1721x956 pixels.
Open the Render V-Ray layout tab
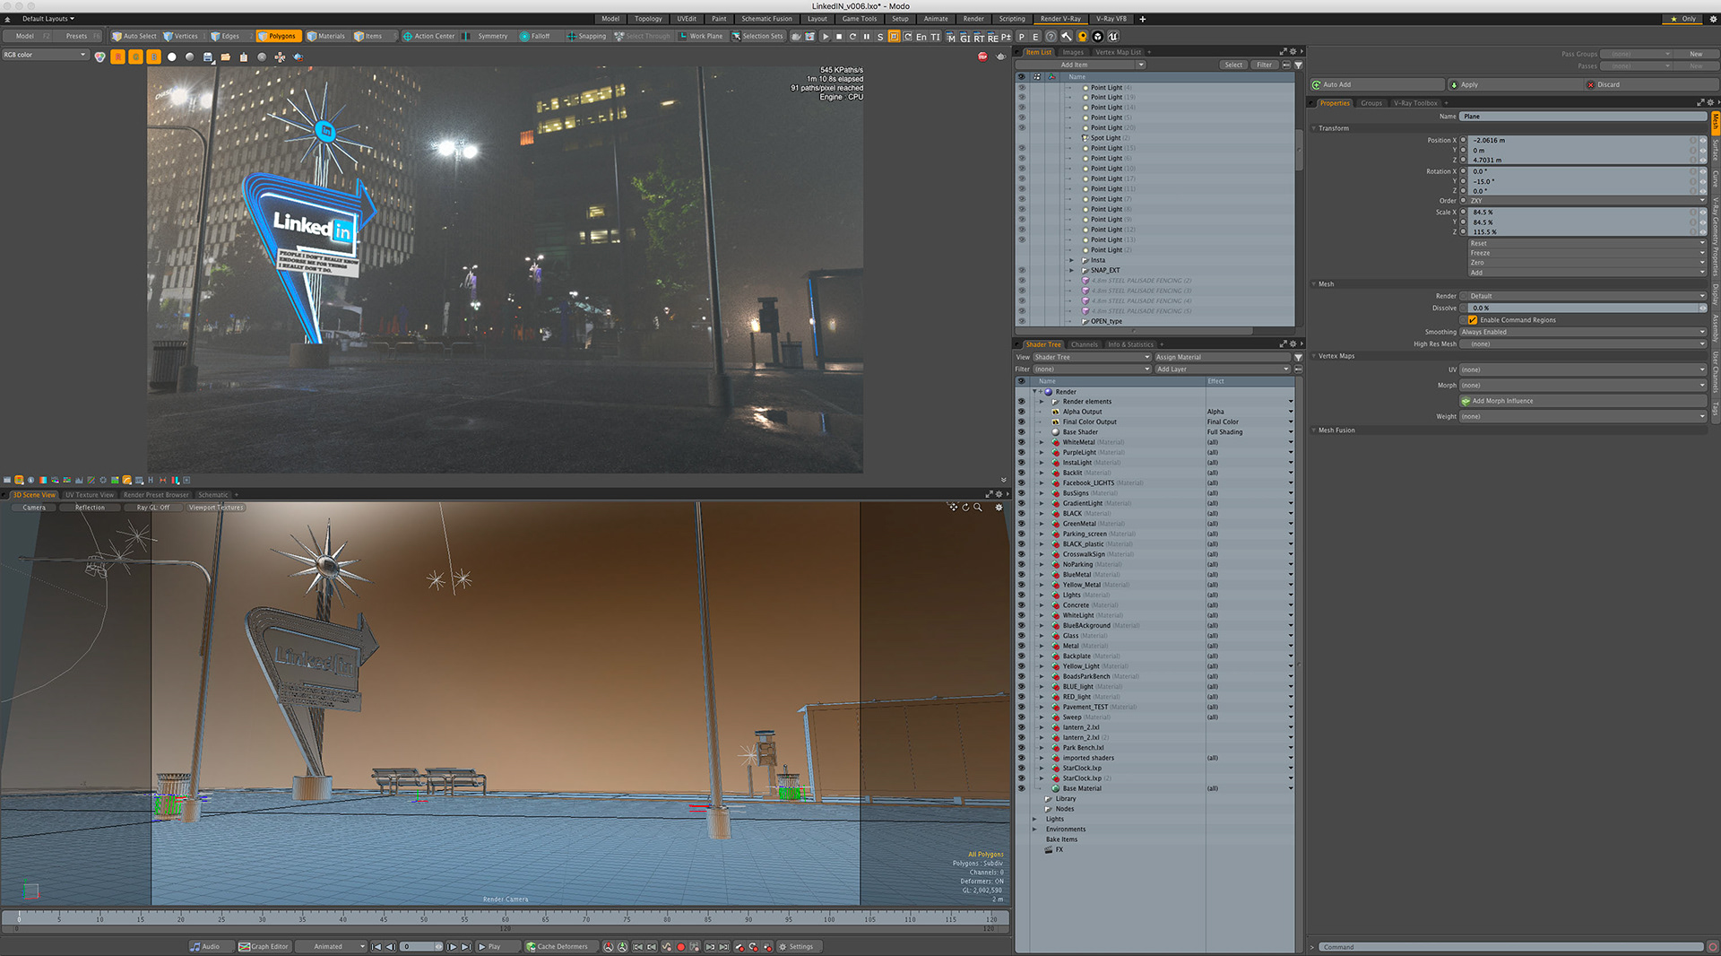tap(1060, 18)
